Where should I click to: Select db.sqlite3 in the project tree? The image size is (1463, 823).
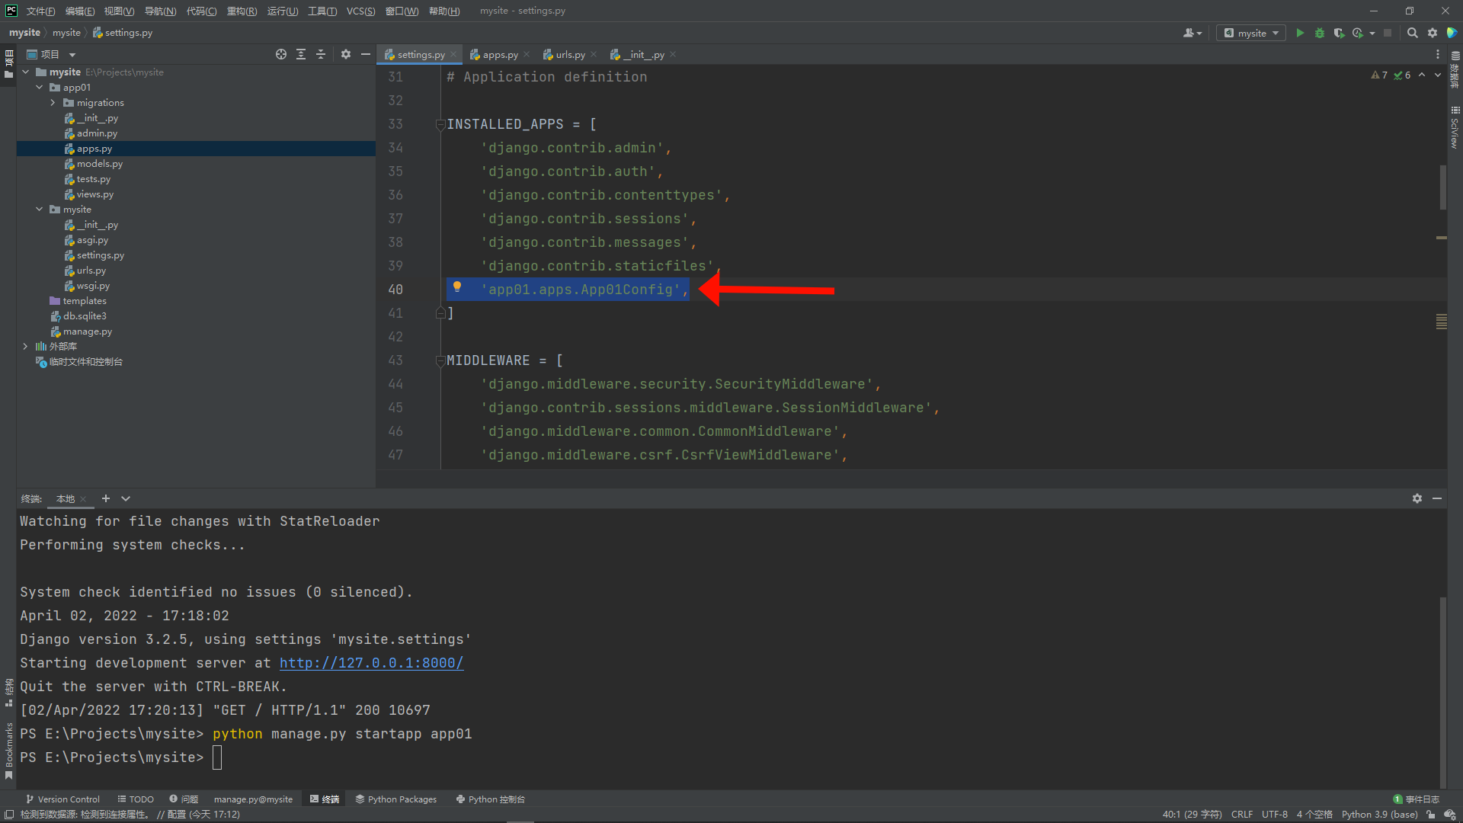[x=85, y=316]
